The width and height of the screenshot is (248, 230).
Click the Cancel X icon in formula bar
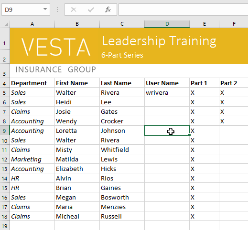(x=74, y=10)
